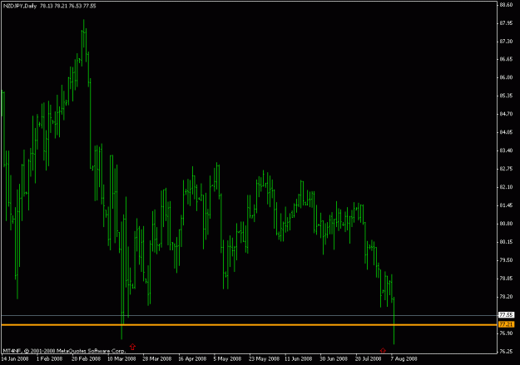Click the 80.80 price scale label

(506, 224)
